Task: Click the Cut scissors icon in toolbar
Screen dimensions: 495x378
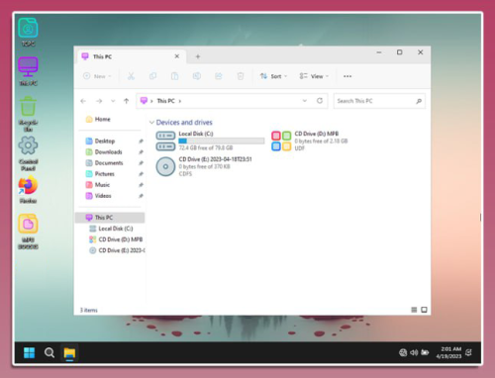Action: (131, 76)
